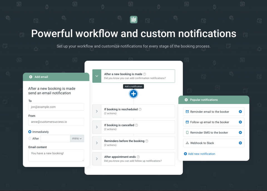267x191 pixels.
Task: Click the Popular notifications header title
Action: point(204,100)
